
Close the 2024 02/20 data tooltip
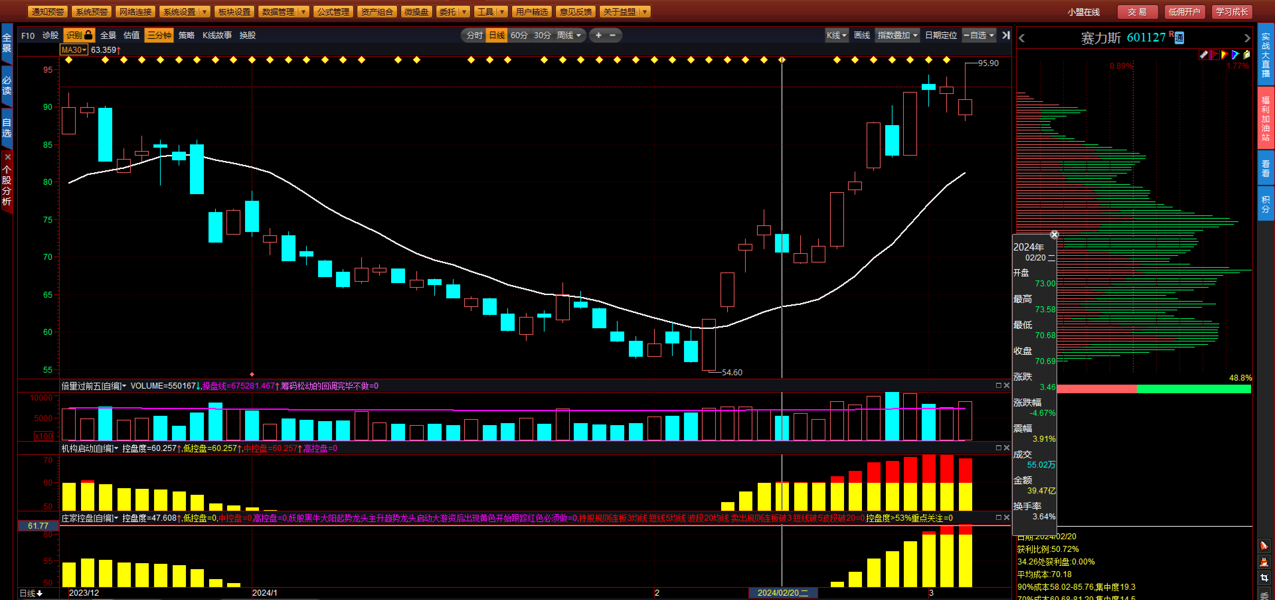(x=1054, y=235)
